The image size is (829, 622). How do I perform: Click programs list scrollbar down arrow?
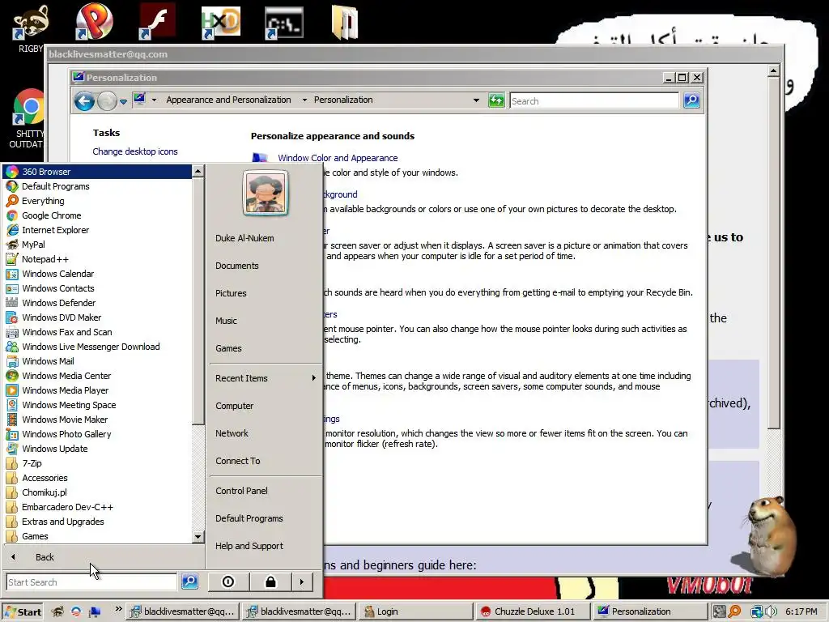click(198, 537)
